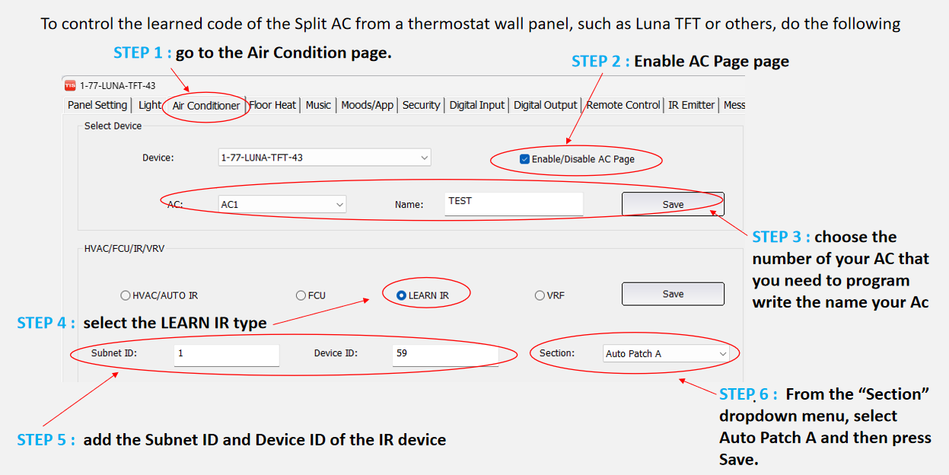
Task: Select the HVAC/AUTO IR radio option
Action: pyautogui.click(x=126, y=295)
